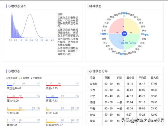168x126 pixels.
Task: Click the 2.4 x-axis tick label
Action: pyautogui.click(x=31, y=40)
